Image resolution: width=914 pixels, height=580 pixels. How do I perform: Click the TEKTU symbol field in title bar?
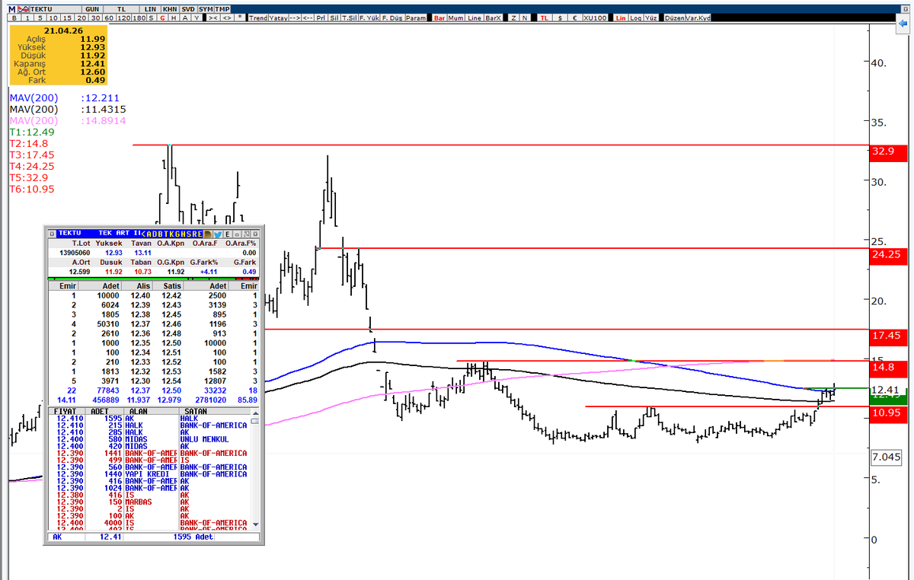point(56,8)
